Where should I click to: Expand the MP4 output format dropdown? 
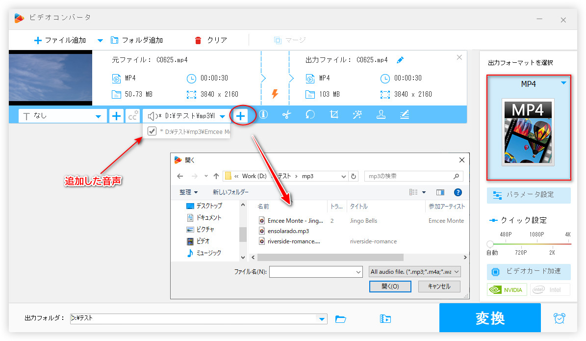[563, 83]
